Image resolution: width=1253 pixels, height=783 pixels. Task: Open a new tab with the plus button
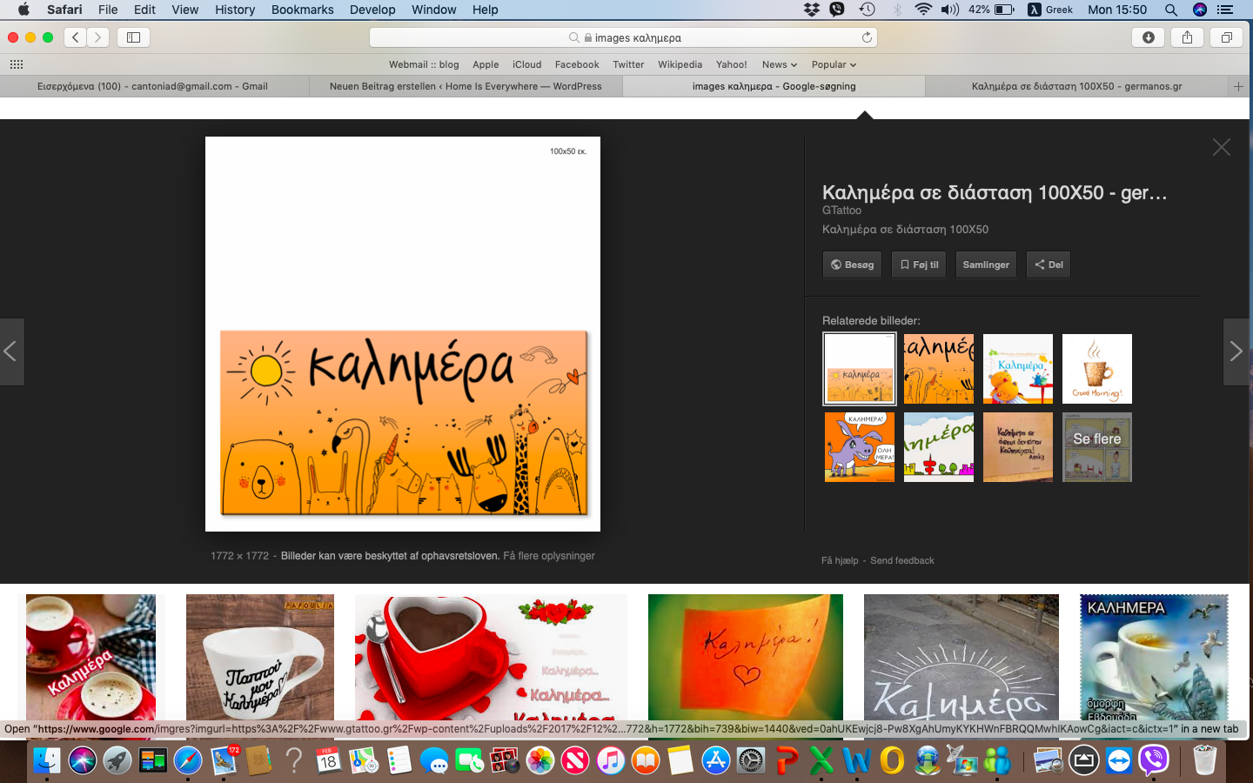point(1238,86)
